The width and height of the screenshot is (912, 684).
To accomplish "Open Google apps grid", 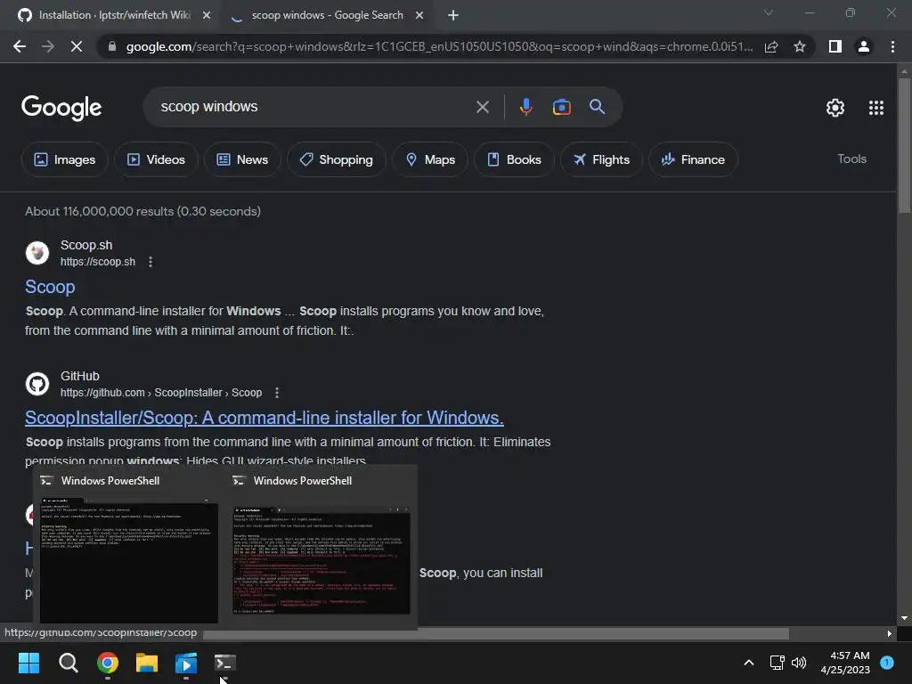I will [x=876, y=108].
